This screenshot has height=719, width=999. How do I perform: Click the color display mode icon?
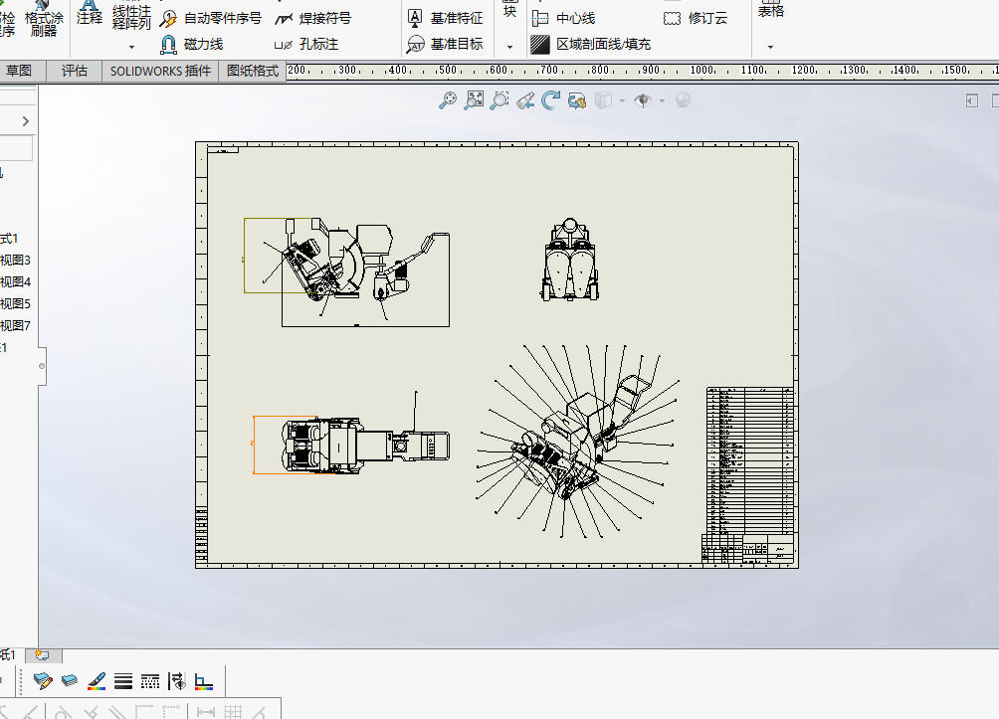pos(204,681)
